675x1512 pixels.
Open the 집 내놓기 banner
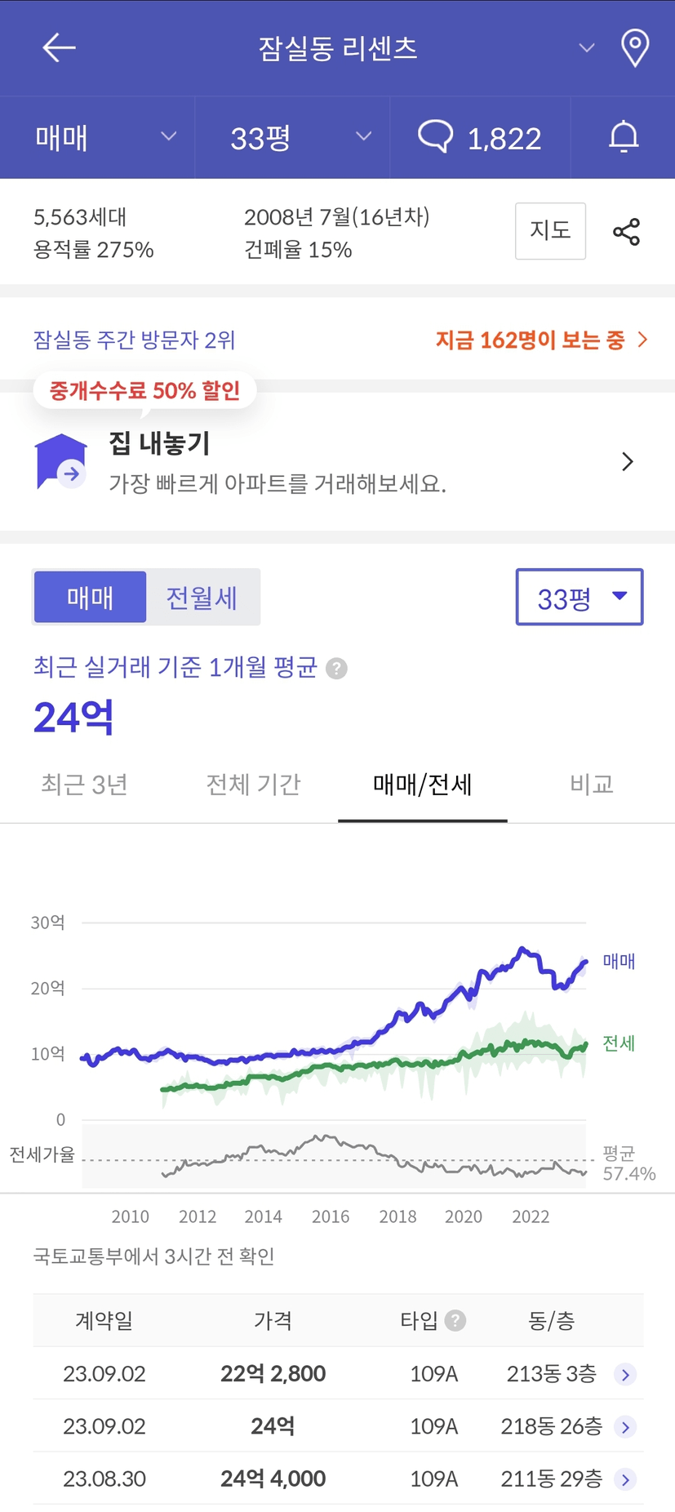point(337,462)
